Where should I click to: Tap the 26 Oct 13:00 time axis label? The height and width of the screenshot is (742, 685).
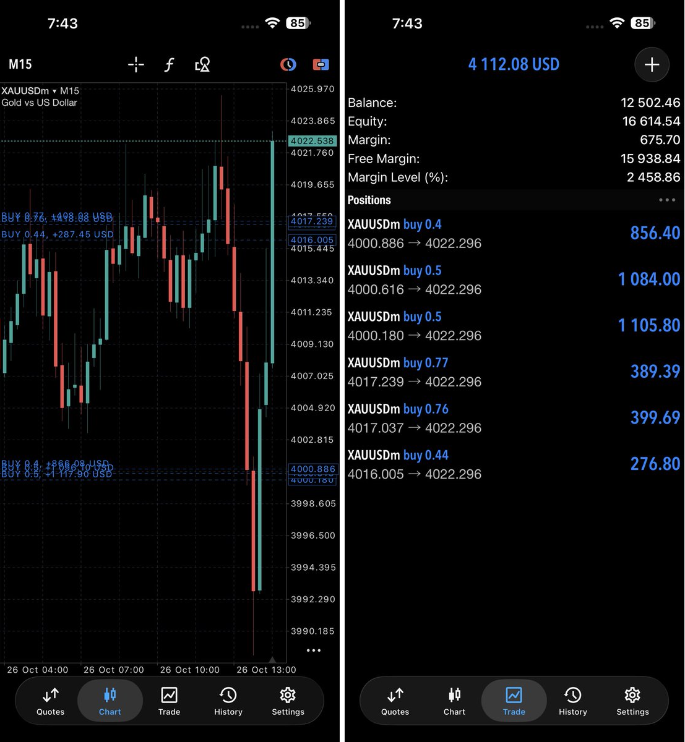(266, 670)
